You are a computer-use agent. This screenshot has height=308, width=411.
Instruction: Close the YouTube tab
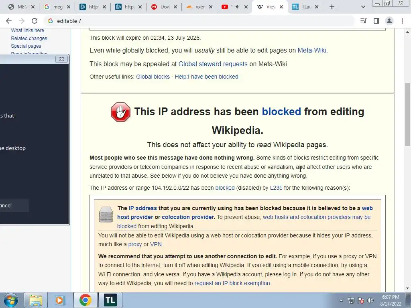click(246, 7)
